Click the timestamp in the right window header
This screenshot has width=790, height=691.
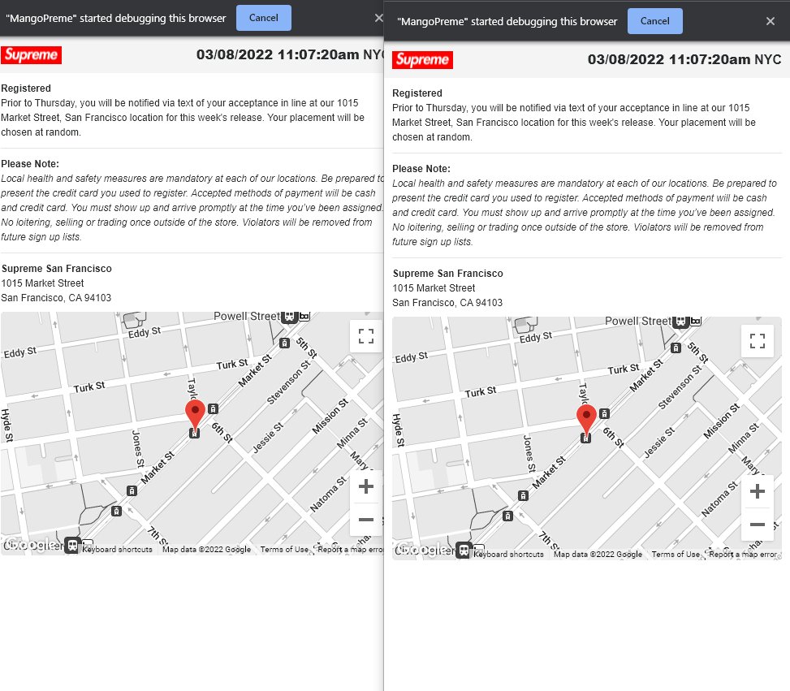tap(684, 59)
